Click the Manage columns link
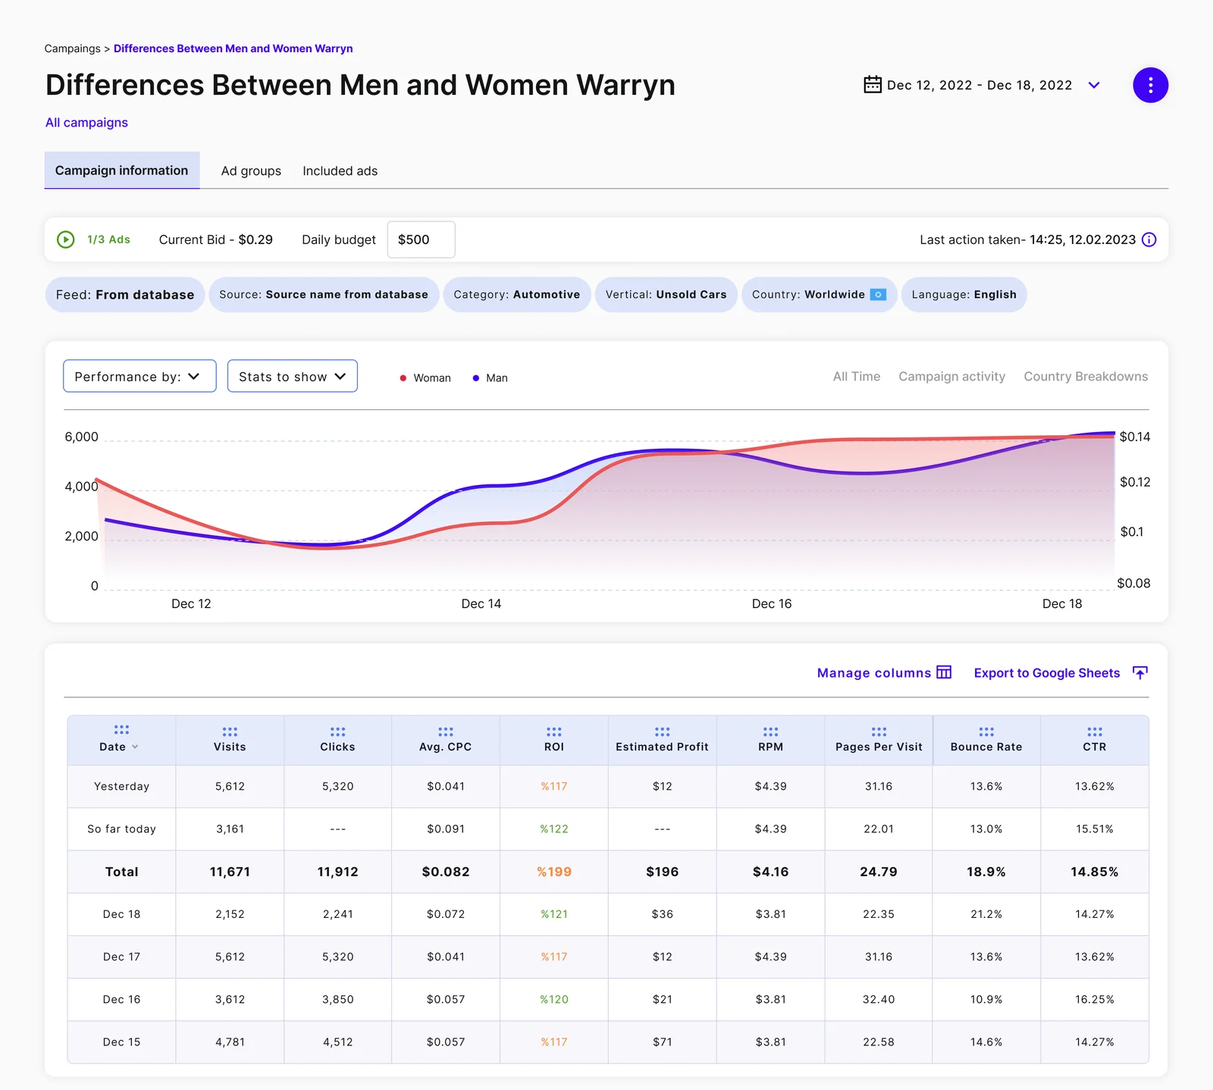 point(873,673)
